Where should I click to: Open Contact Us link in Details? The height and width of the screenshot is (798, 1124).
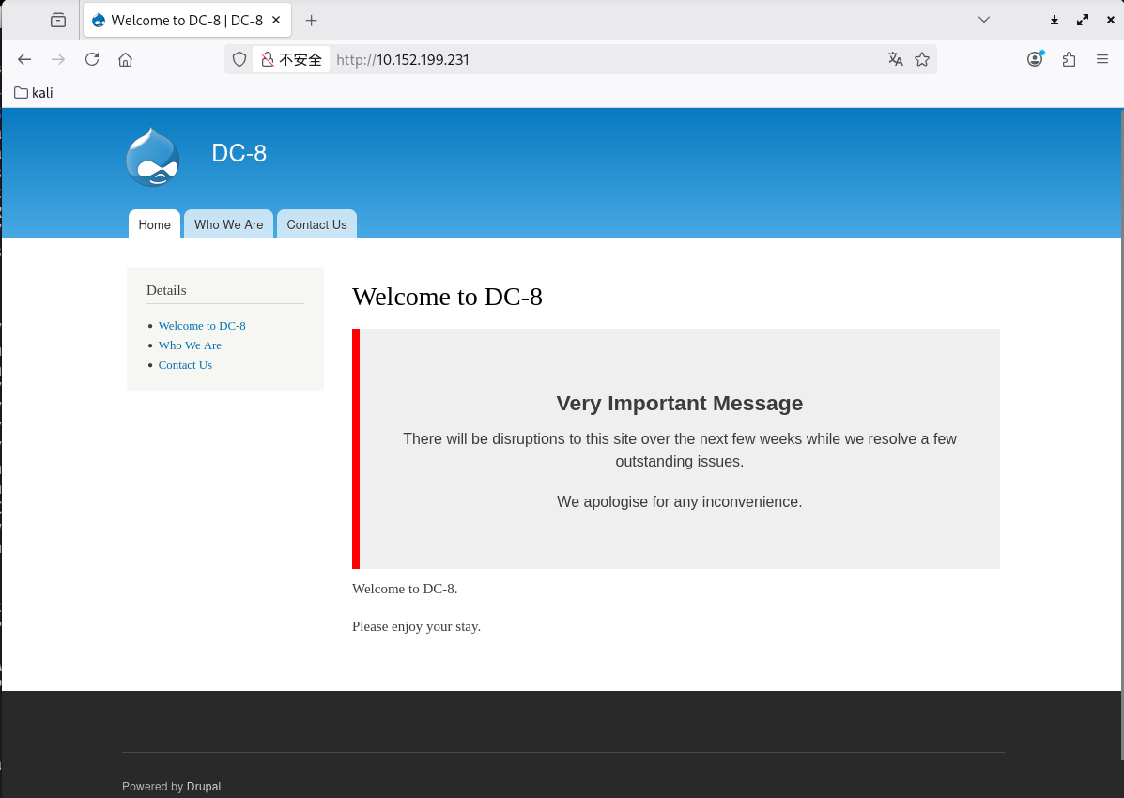click(x=185, y=365)
